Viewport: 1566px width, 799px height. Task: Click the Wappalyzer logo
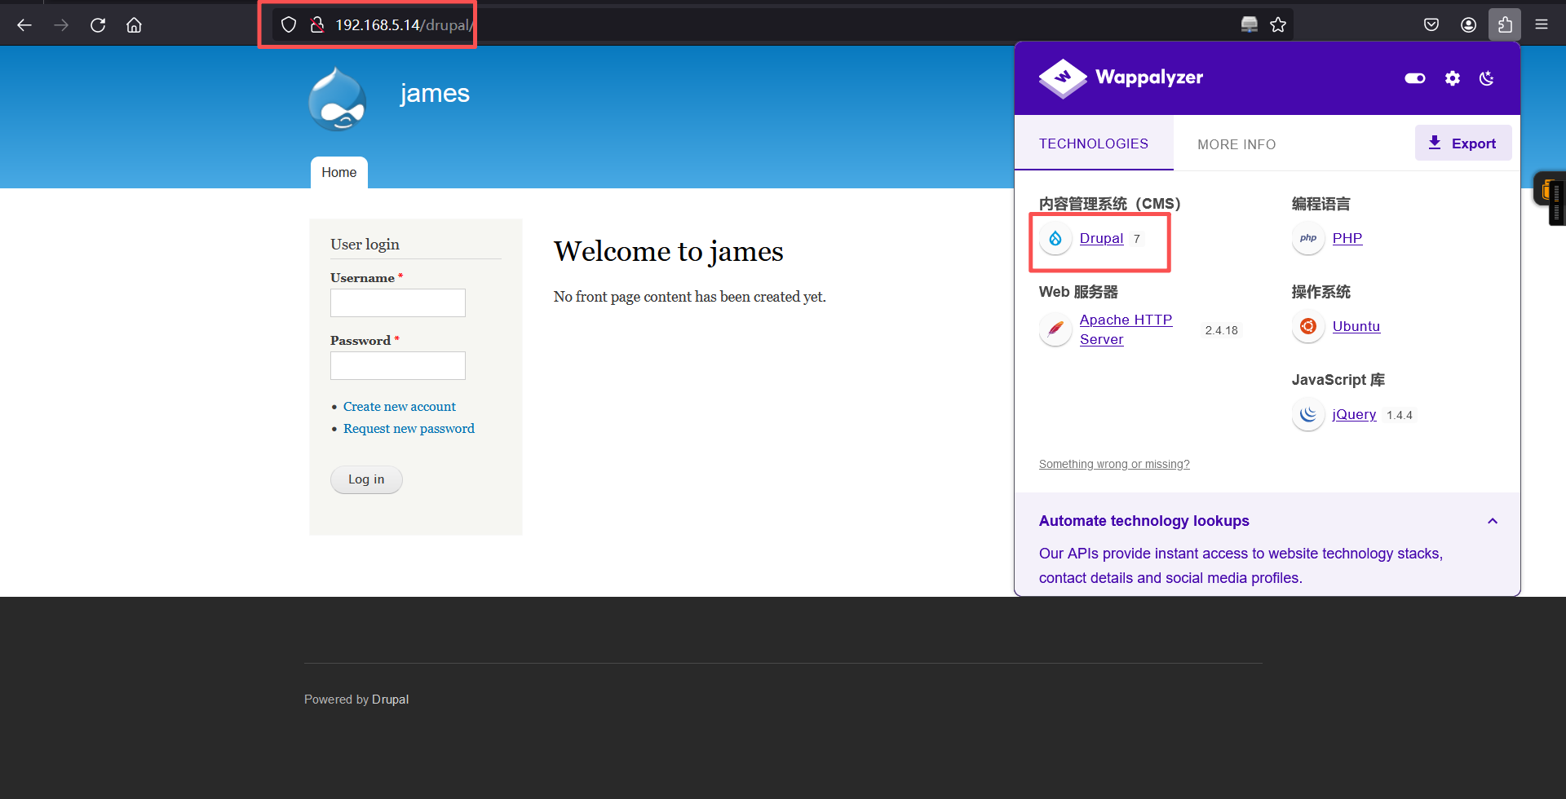(x=1121, y=77)
